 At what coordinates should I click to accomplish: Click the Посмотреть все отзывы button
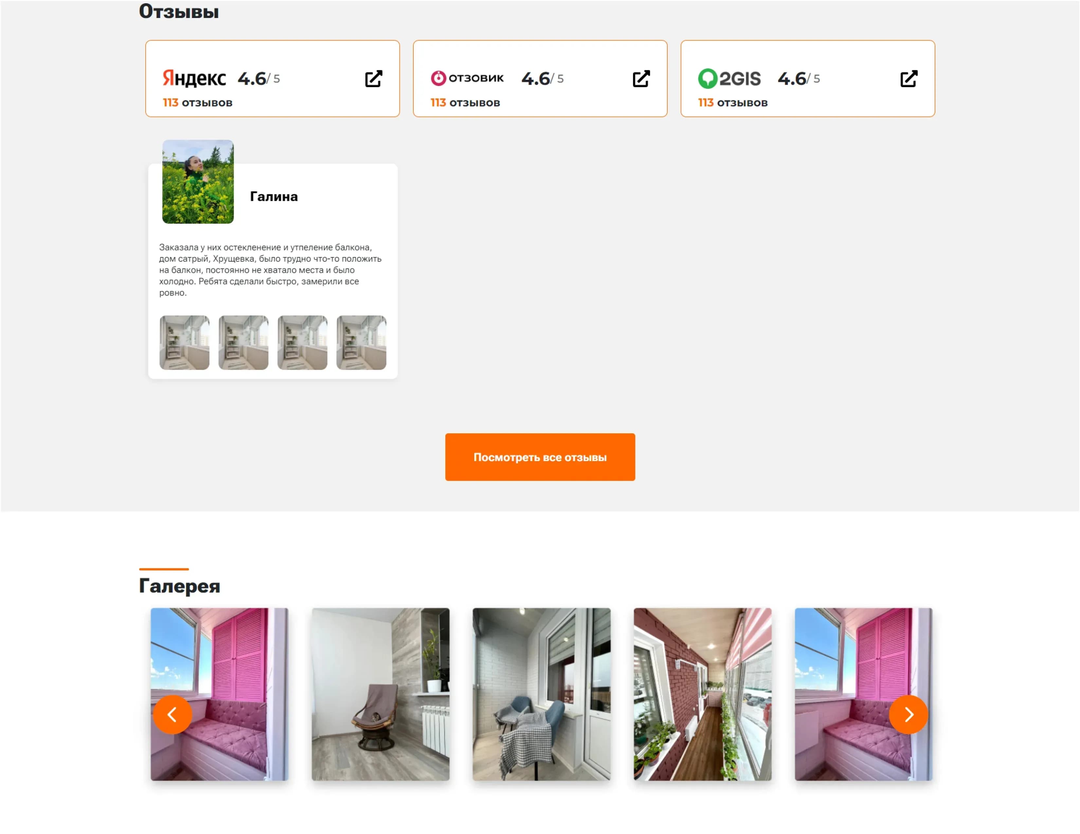[540, 457]
